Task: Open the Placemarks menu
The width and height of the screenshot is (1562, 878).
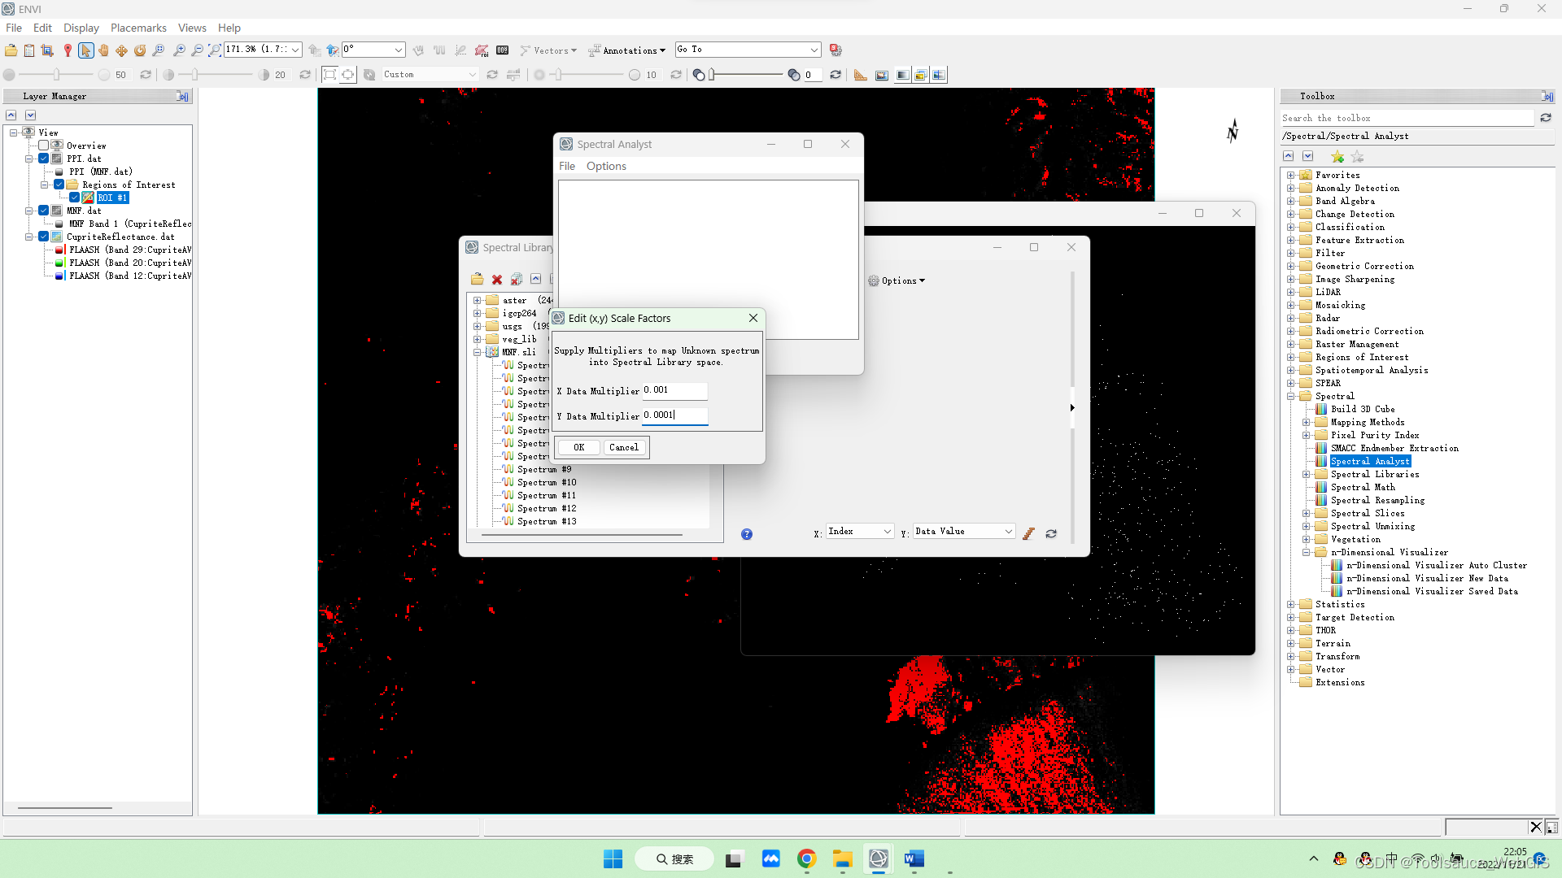Action: [138, 28]
